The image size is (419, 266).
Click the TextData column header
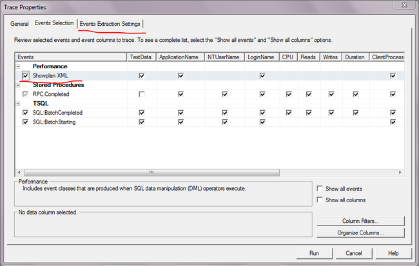click(142, 57)
